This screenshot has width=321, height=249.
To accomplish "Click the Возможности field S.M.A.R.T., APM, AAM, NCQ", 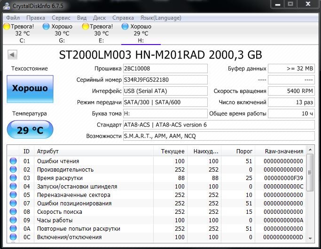I will [x=219, y=136].
